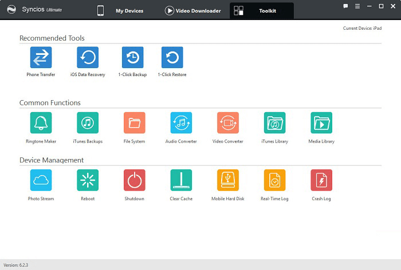Open Mobile Hard Disk
This screenshot has height=270, width=401.
(227, 180)
